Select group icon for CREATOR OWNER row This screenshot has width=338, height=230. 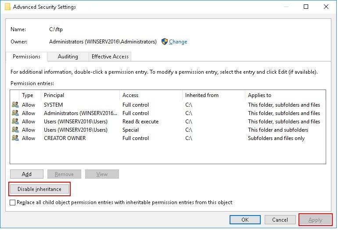click(15, 138)
